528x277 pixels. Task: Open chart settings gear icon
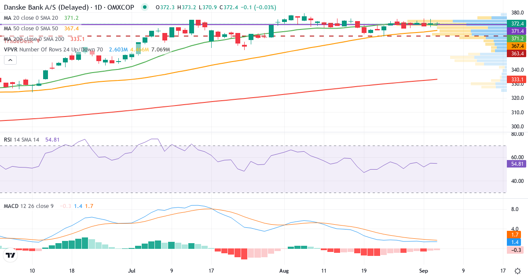click(x=518, y=271)
